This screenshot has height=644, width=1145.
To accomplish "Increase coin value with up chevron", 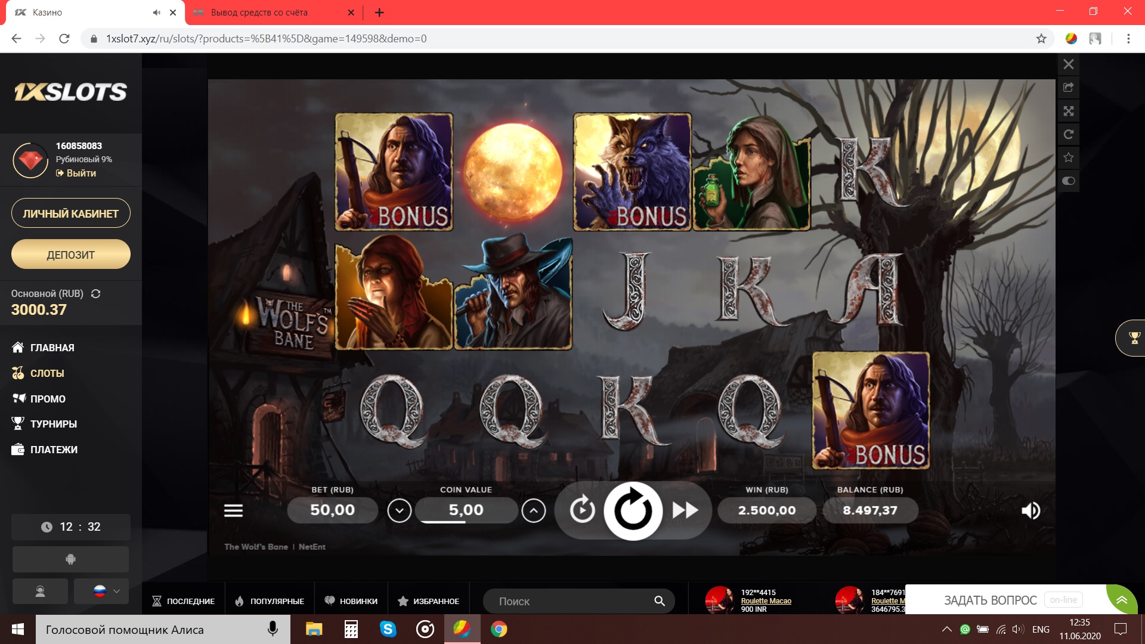I will click(533, 510).
